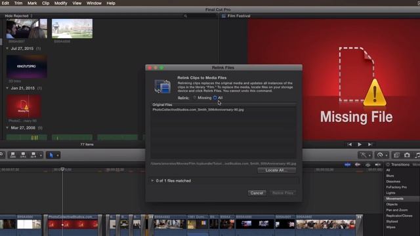Click the Retime speedometer icon
The image size is (420, 236).
click(380, 155)
